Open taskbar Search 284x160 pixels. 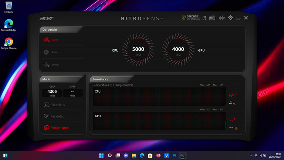point(109,156)
